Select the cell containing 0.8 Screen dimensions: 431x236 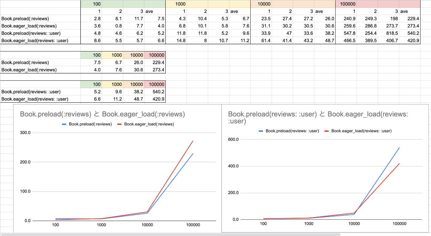click(112, 26)
